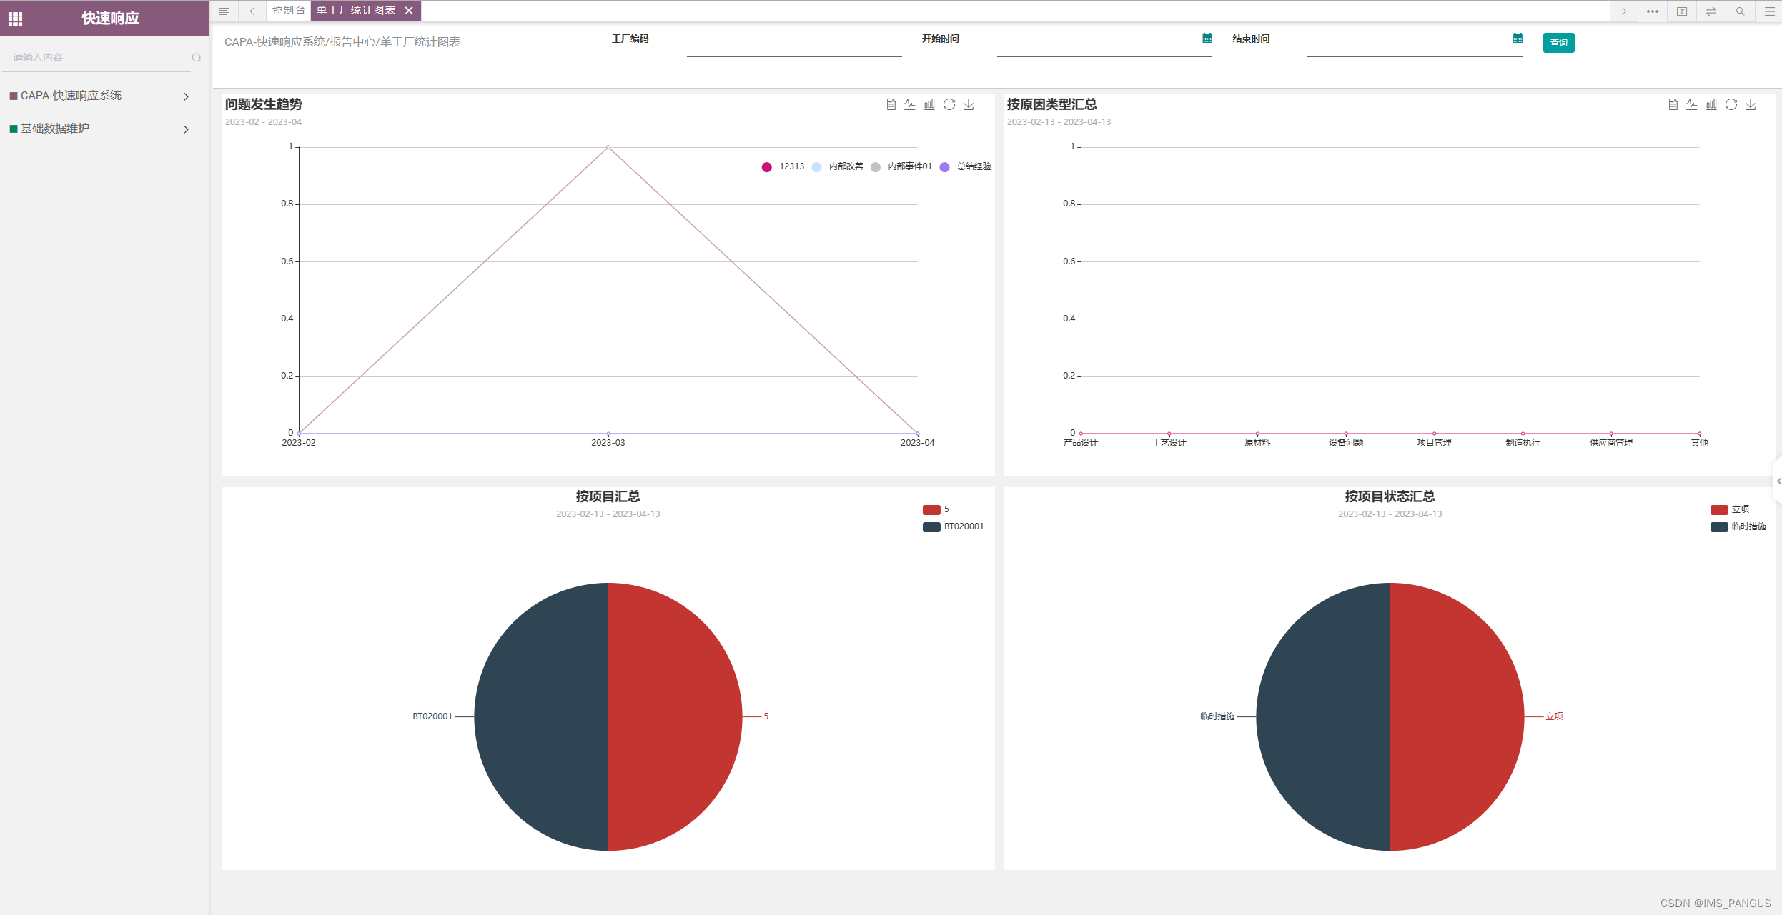The height and width of the screenshot is (915, 1782).
Task: Switch 按原因类型汇总 chart to line type
Action: [1691, 104]
